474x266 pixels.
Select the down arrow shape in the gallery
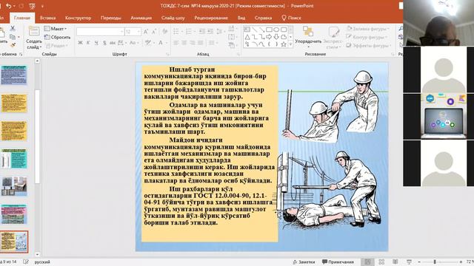point(276,37)
